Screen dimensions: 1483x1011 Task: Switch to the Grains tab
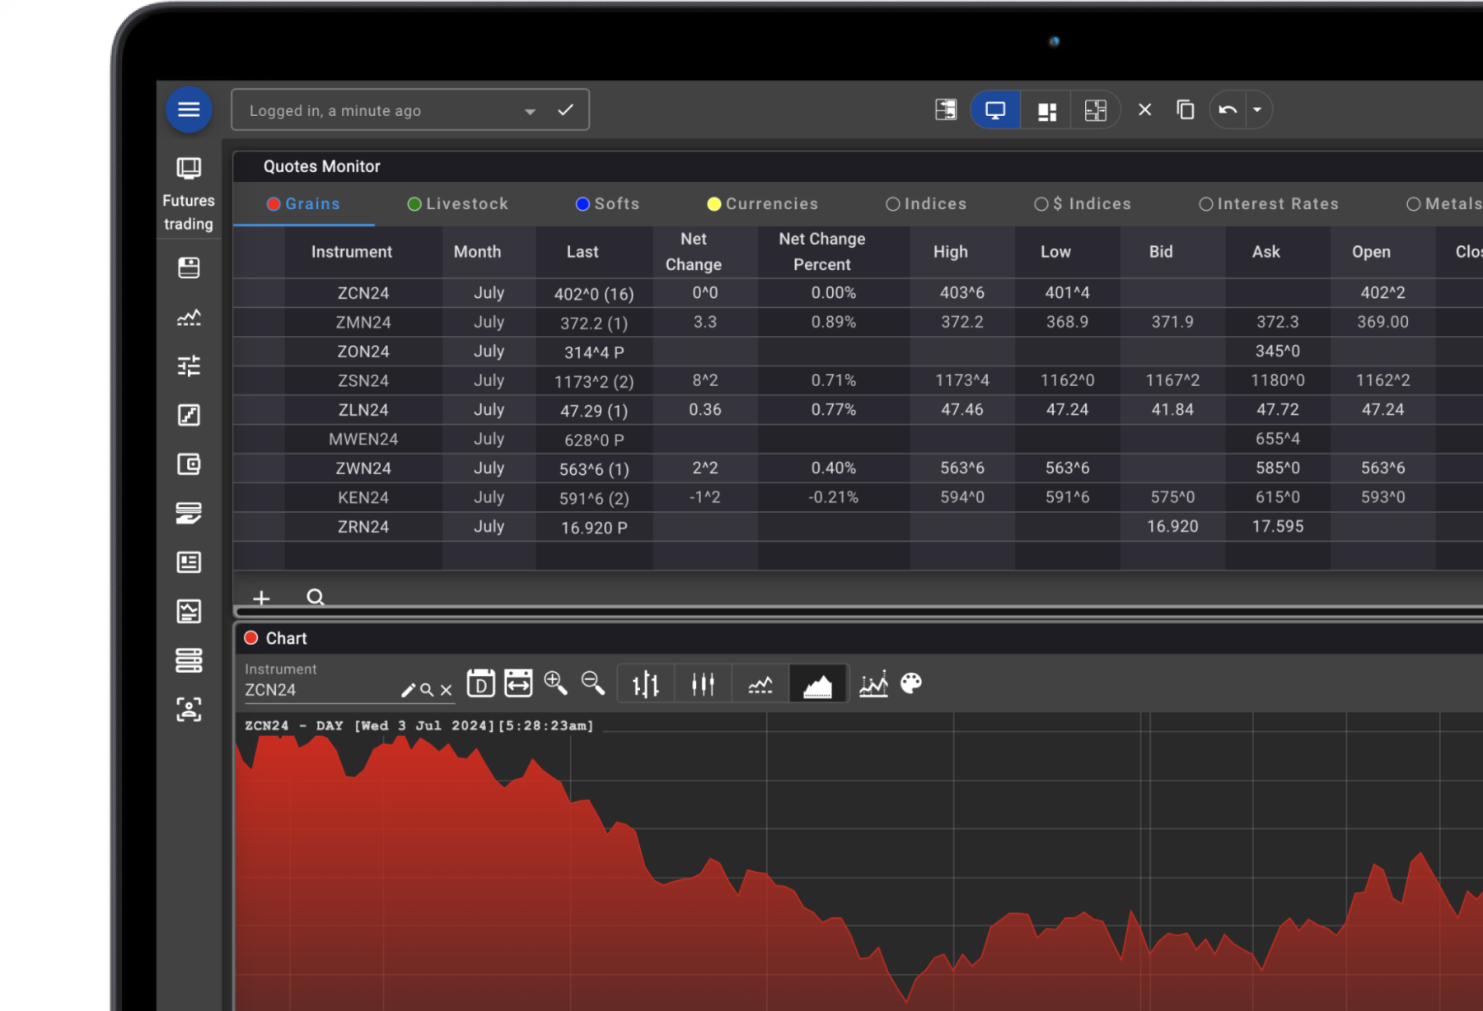[x=304, y=204]
